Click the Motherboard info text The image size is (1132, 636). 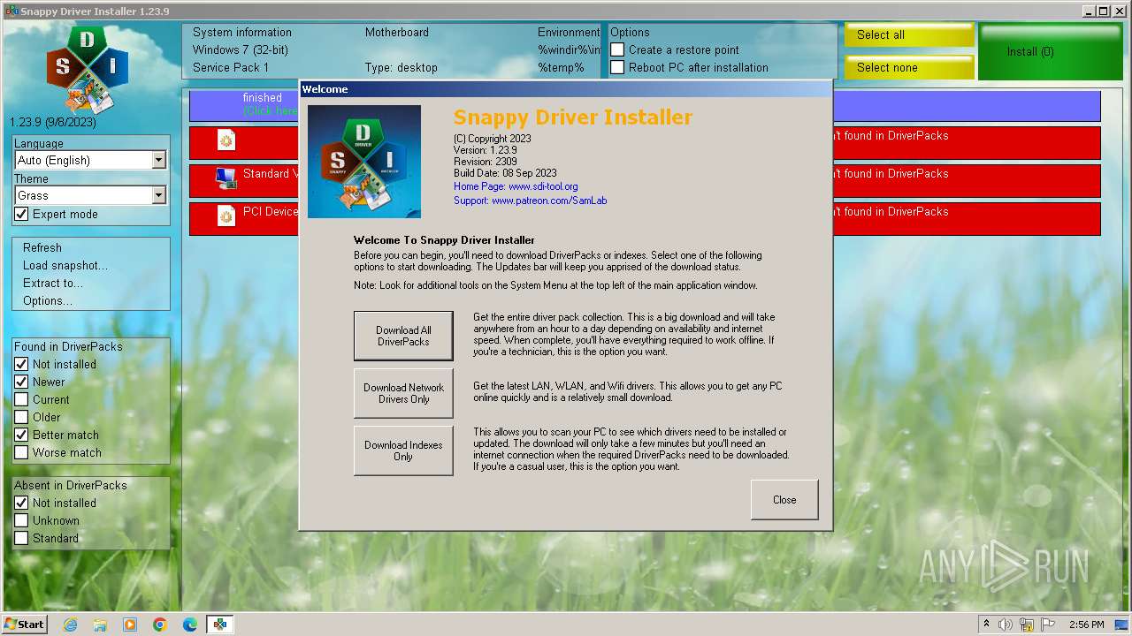(397, 32)
